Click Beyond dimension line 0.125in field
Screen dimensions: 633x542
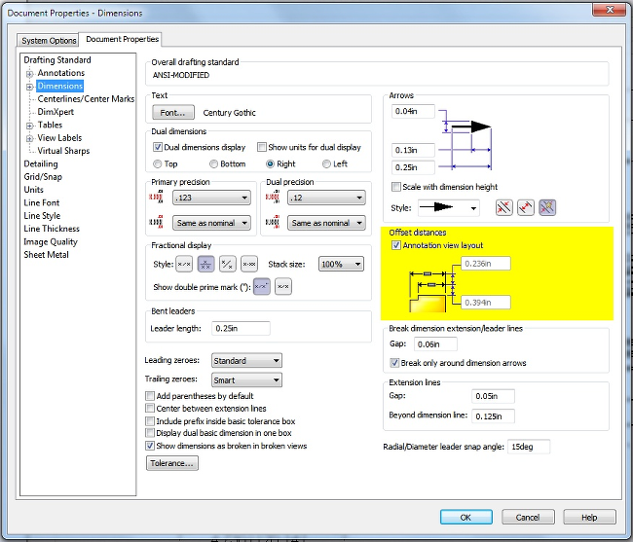493,416
